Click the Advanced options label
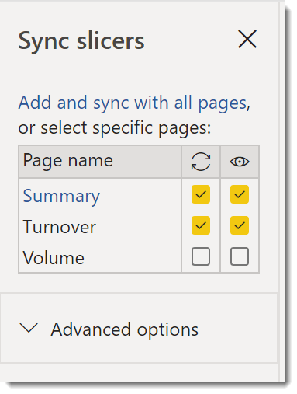Screen dimensions: 297x394 (125, 329)
